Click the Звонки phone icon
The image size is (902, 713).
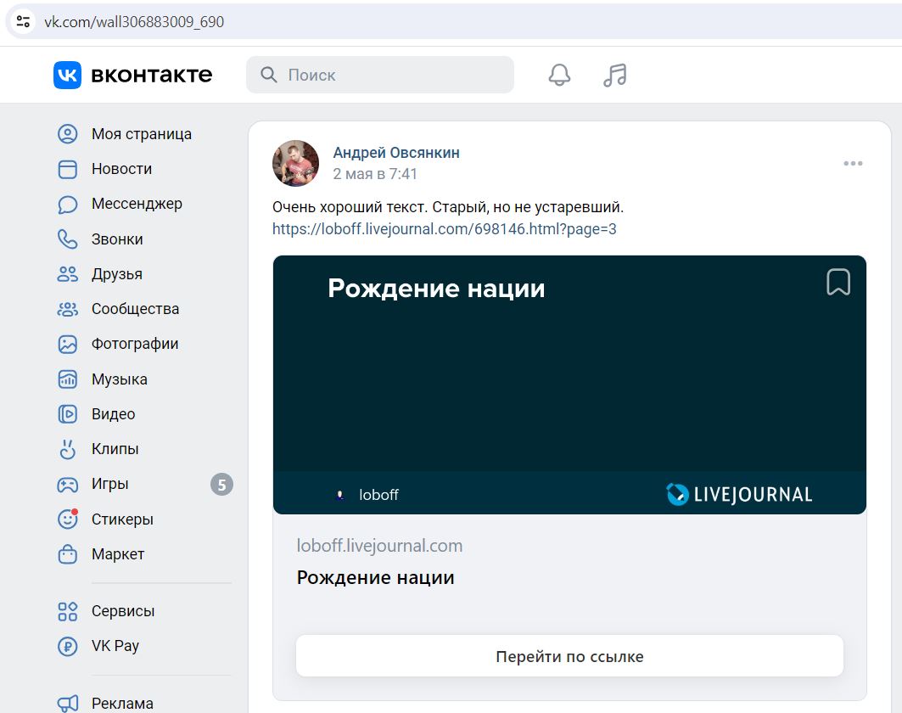(67, 239)
